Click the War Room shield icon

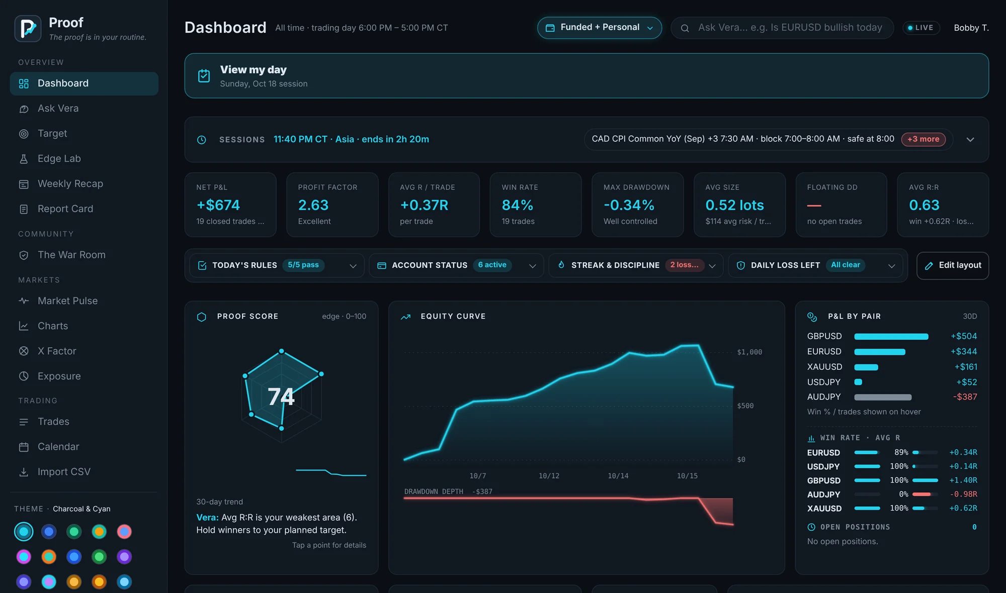[24, 255]
